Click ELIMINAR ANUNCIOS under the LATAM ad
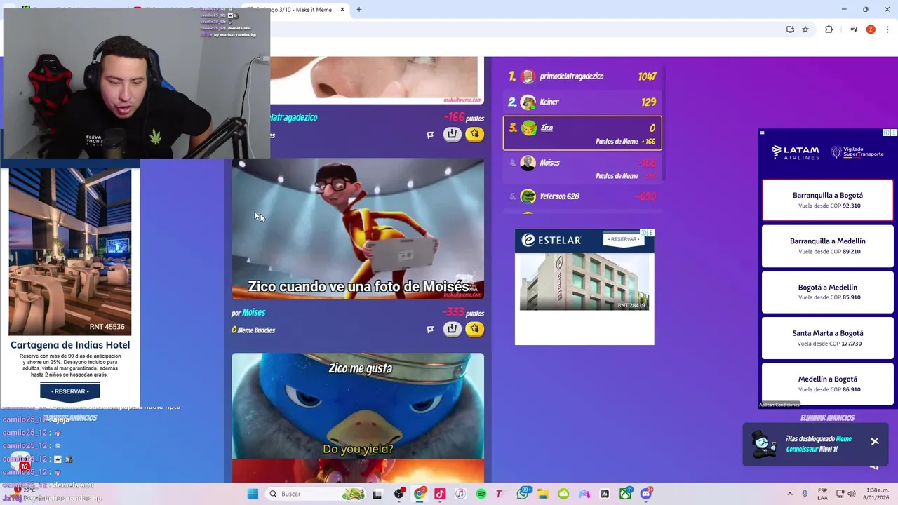Image resolution: width=898 pixels, height=505 pixels. tap(828, 418)
